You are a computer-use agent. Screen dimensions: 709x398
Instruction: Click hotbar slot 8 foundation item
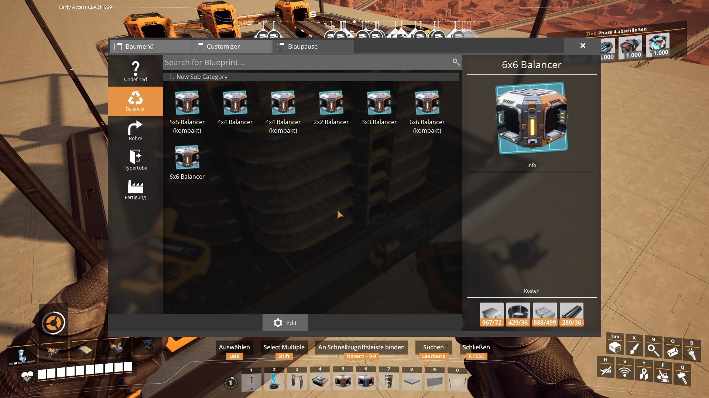coord(412,380)
